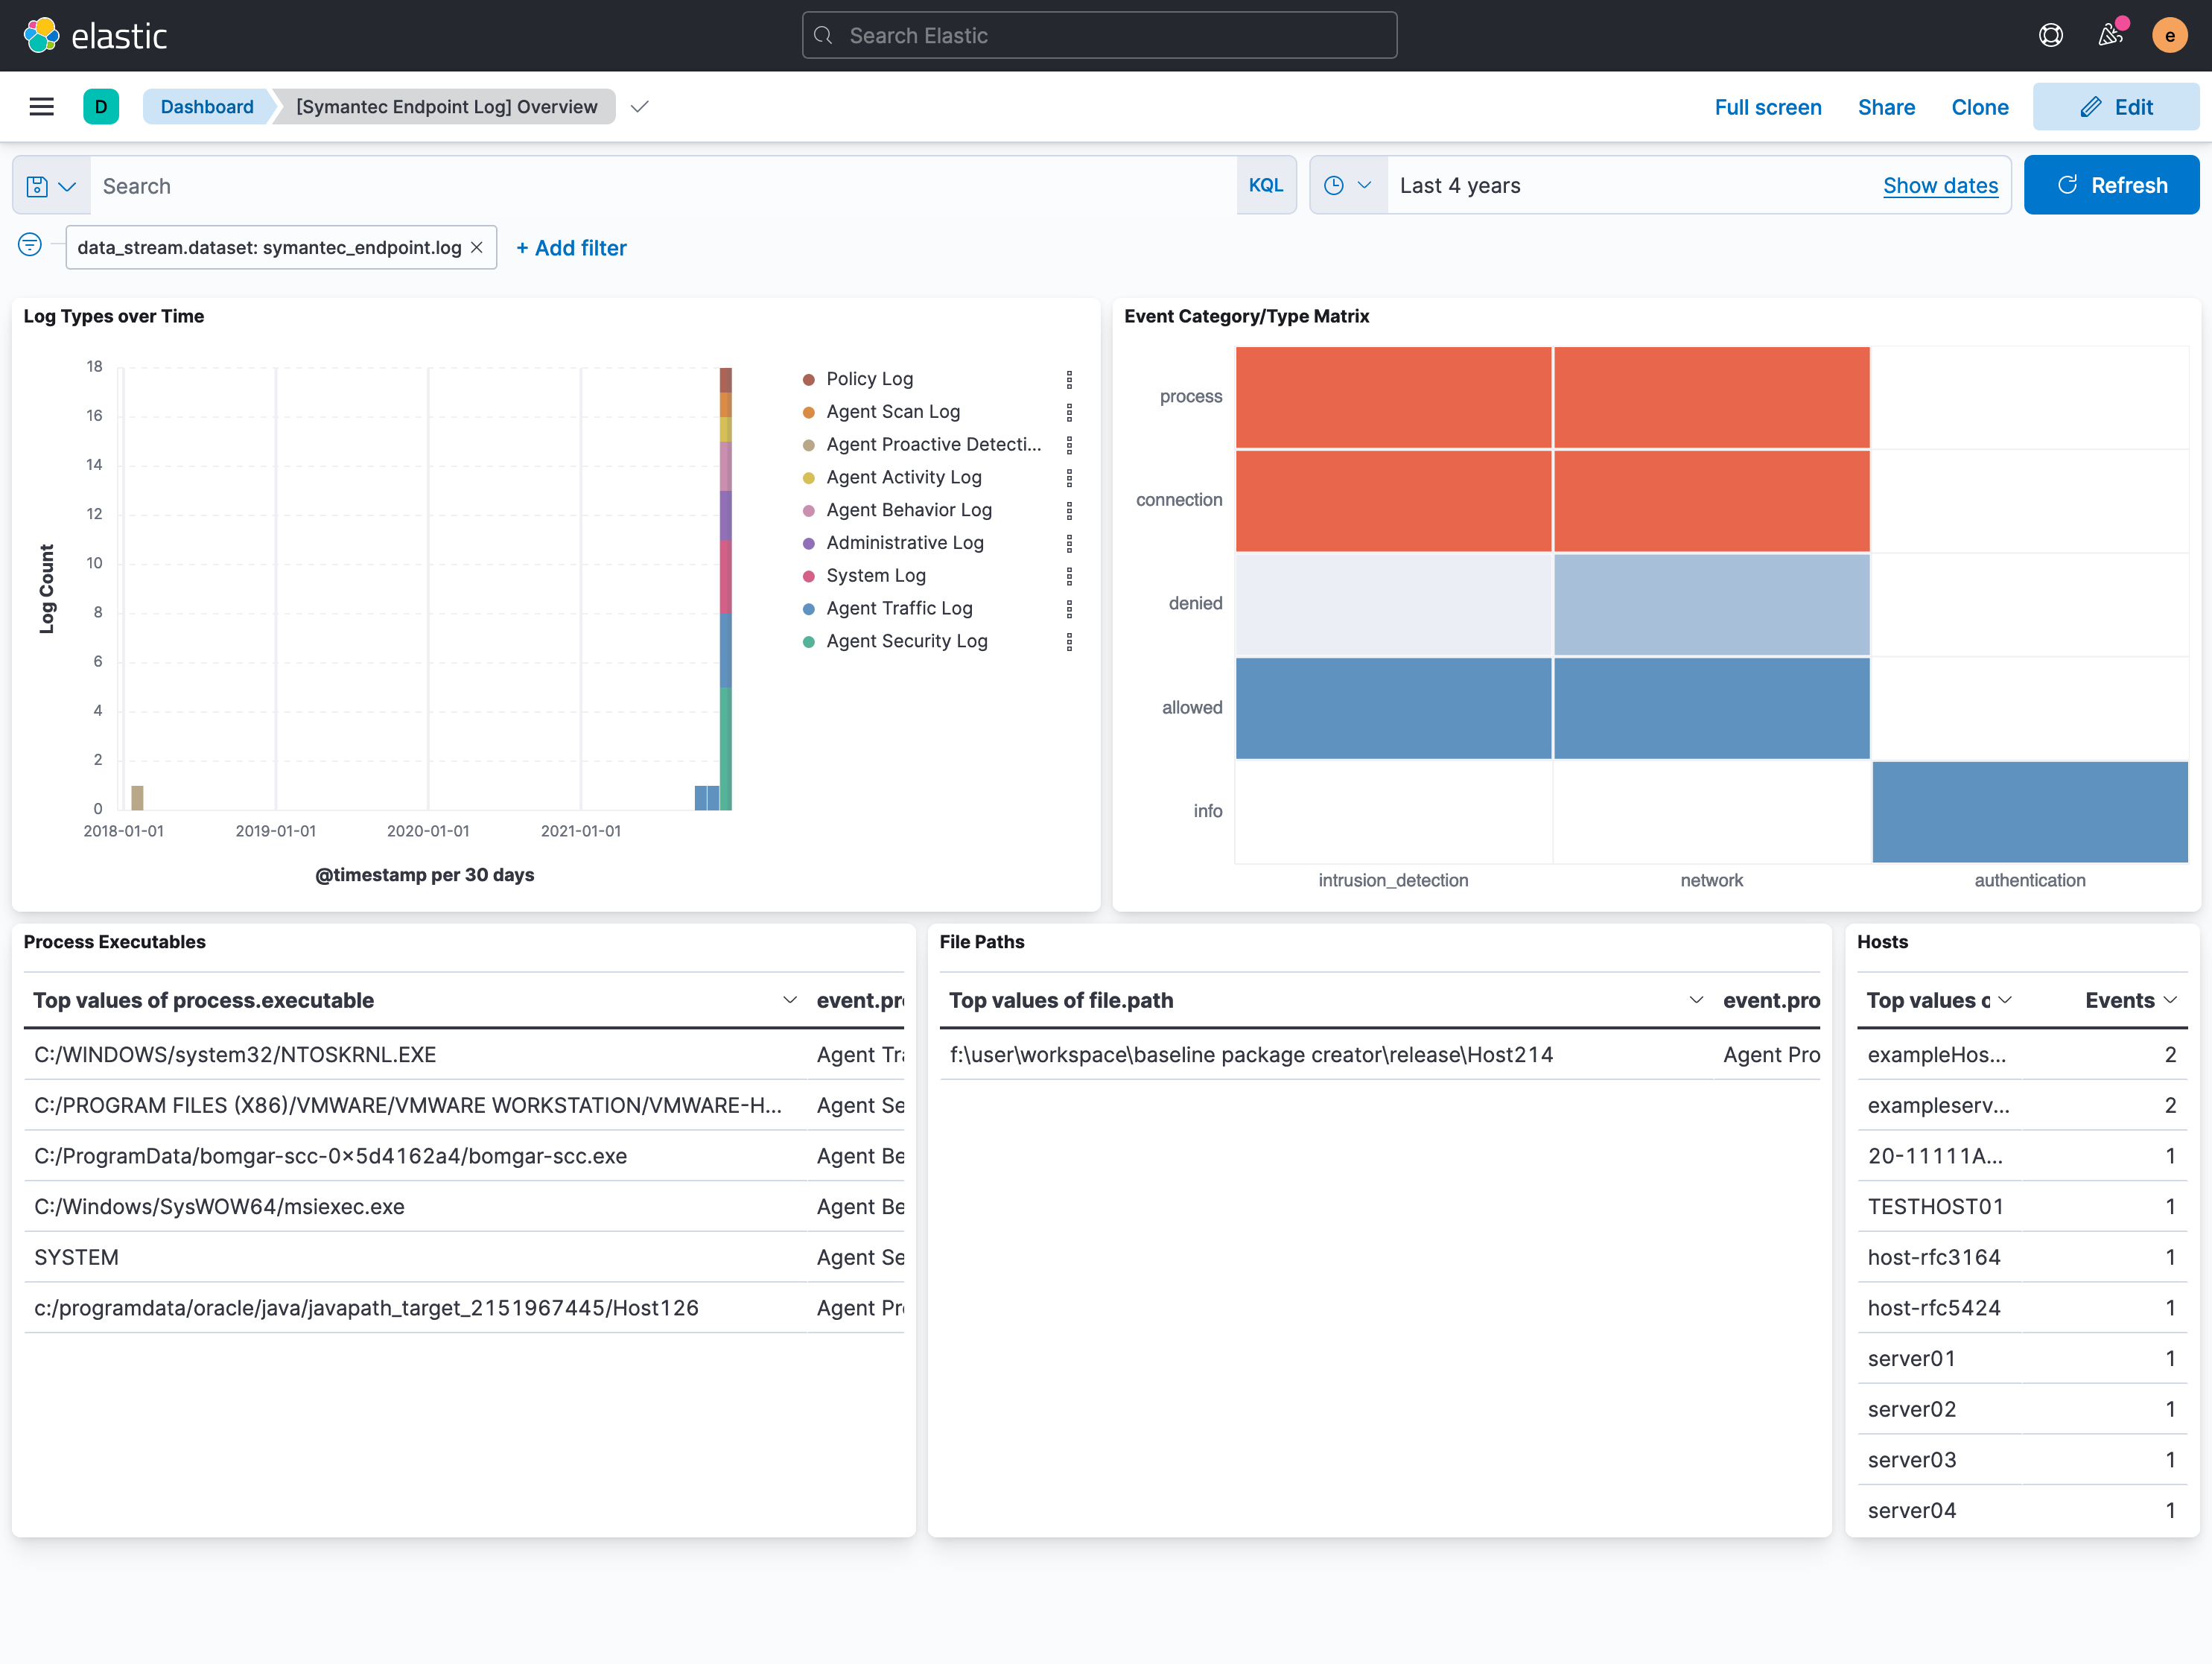Open the user avatar menu

tap(2169, 36)
